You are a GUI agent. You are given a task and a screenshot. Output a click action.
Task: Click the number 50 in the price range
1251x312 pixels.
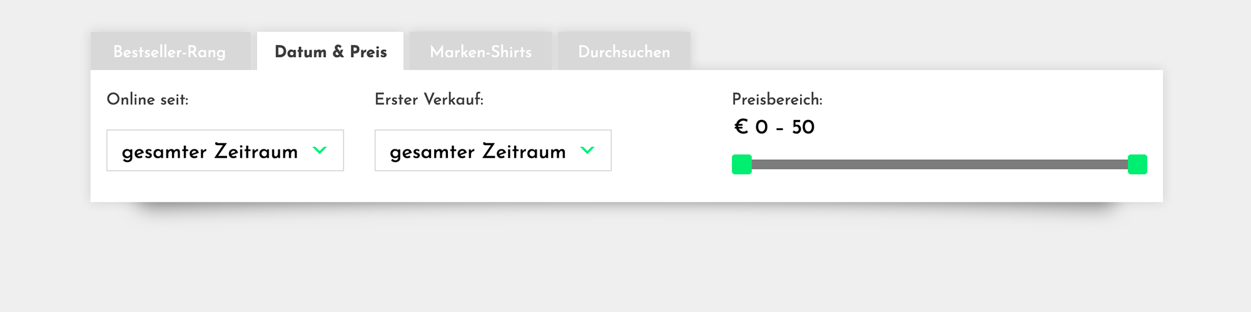tap(803, 128)
